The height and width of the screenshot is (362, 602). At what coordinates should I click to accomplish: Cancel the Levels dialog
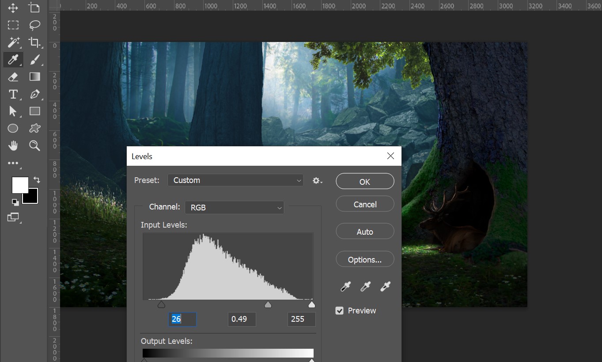(x=365, y=204)
